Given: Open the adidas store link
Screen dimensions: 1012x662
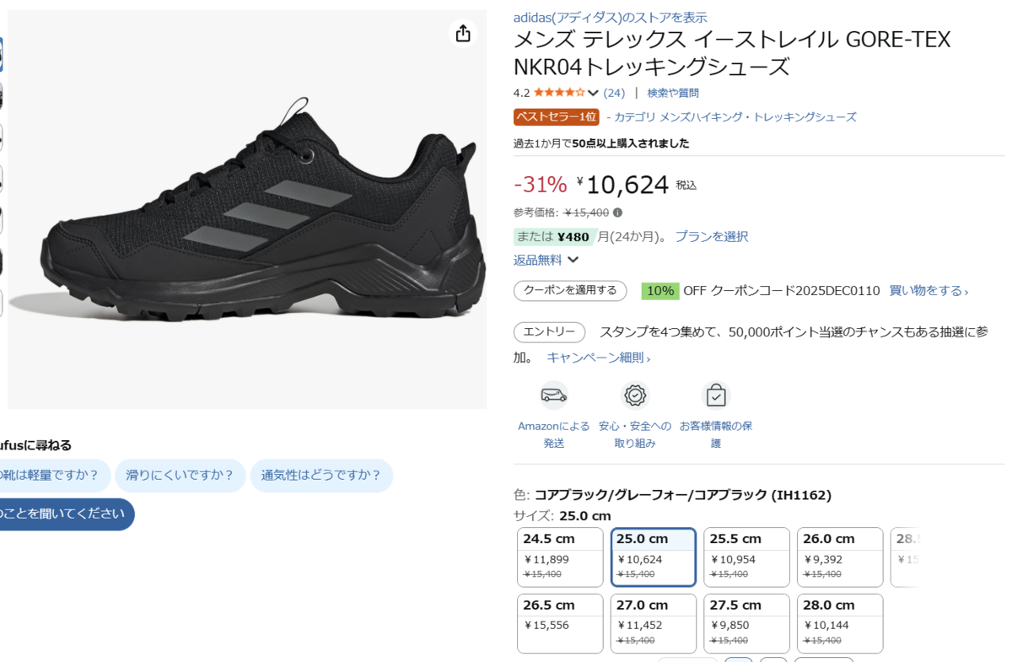Looking at the screenshot, I should tap(610, 17).
